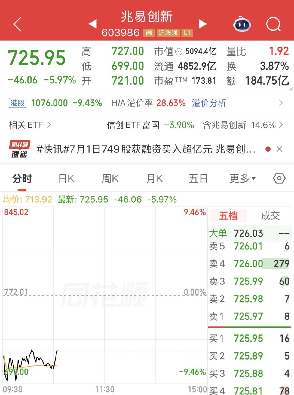This screenshot has width=294, height=395.
Task: Open the 信创ETF富国 entry
Action: point(133,125)
